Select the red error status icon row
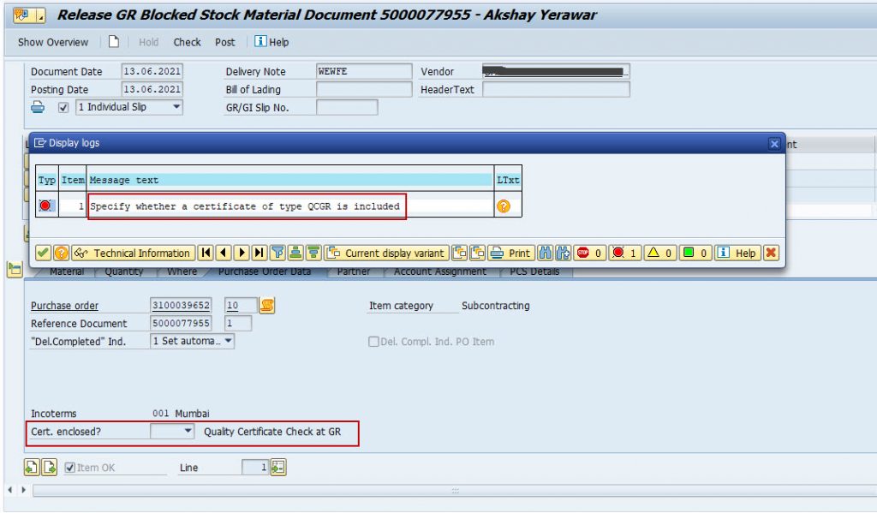This screenshot has height=513, width=877. click(x=45, y=206)
